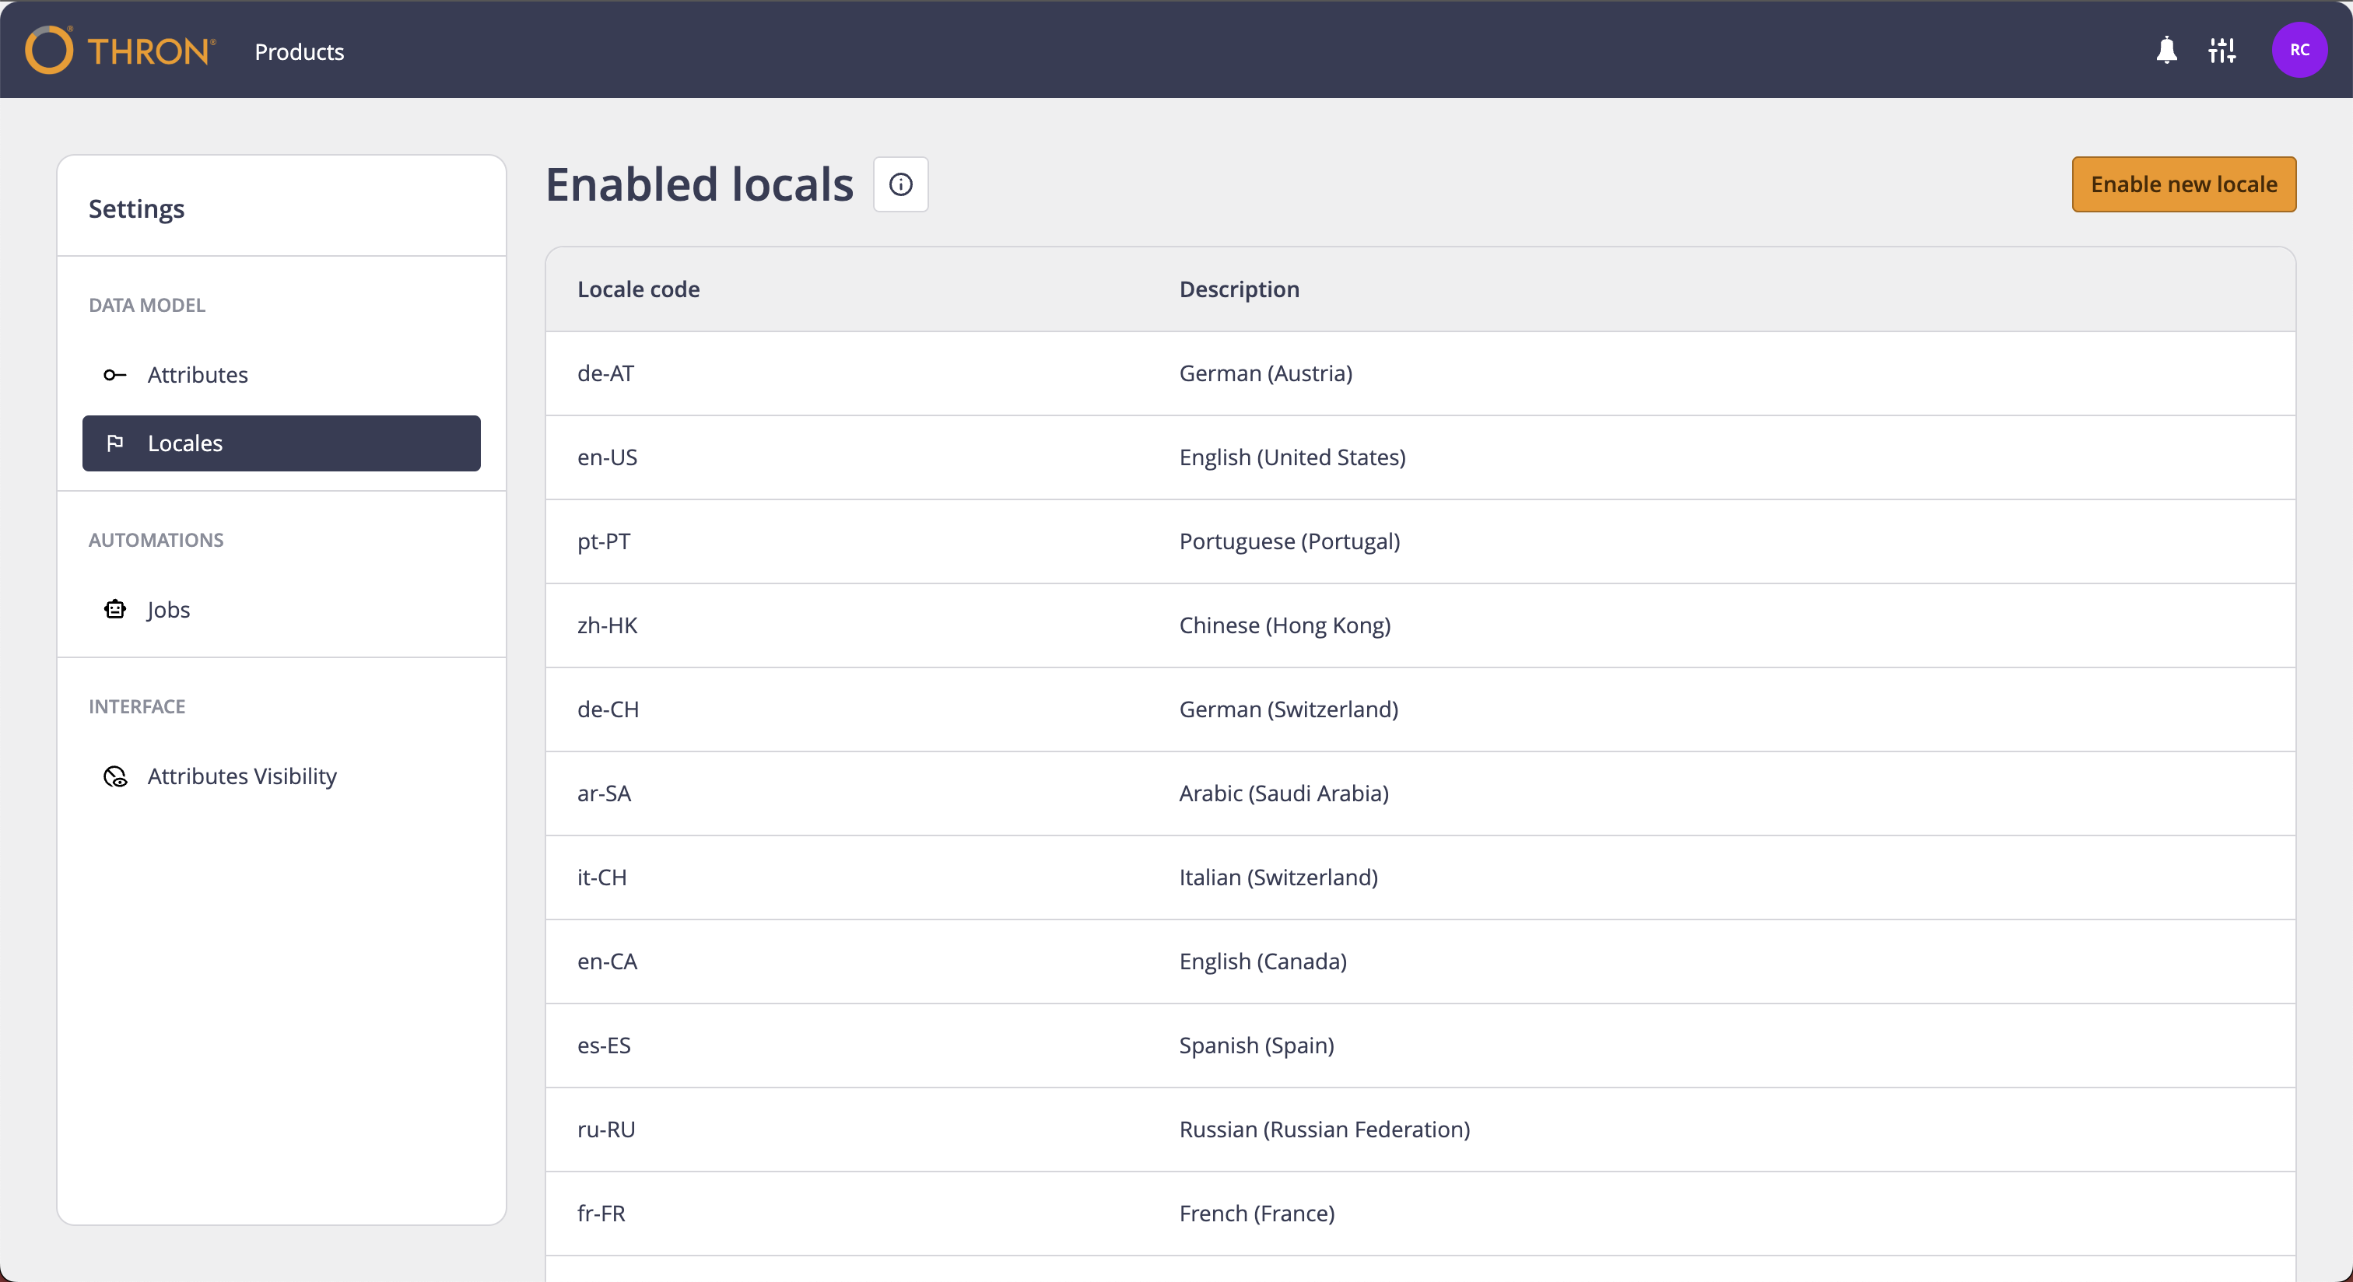The image size is (2353, 1282).
Task: Click the Spanish (Spain) description
Action: (1257, 1046)
